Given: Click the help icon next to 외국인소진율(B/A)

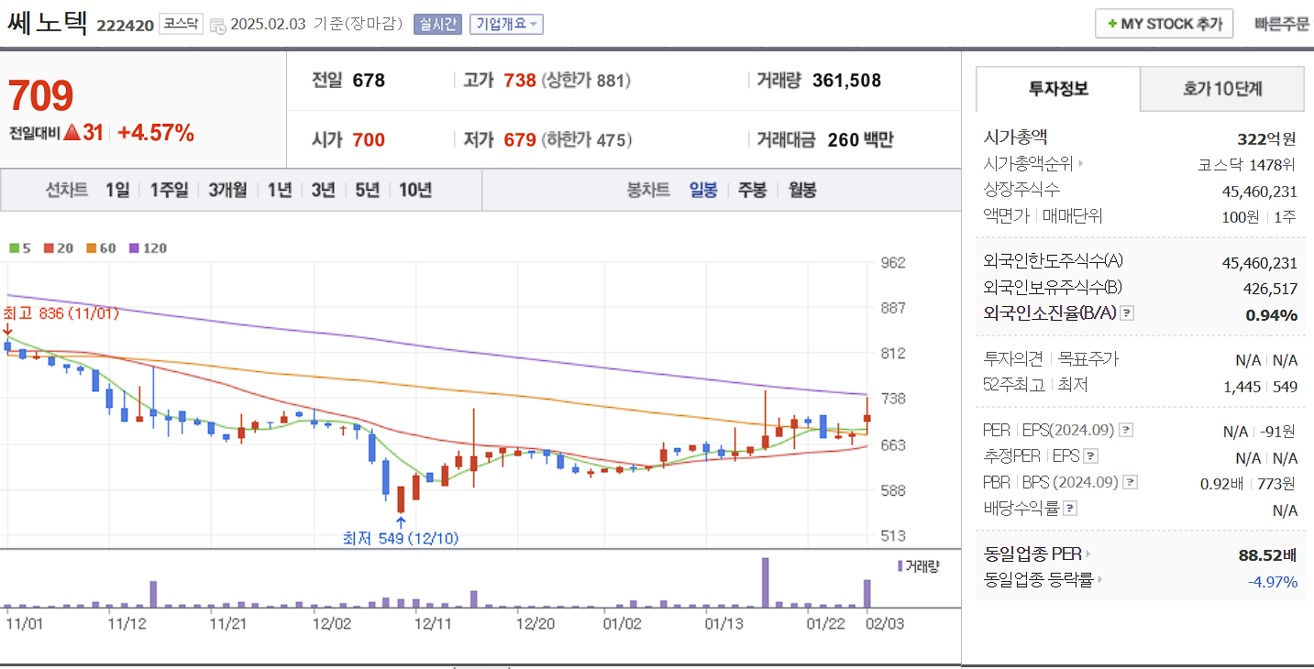Looking at the screenshot, I should [1127, 313].
